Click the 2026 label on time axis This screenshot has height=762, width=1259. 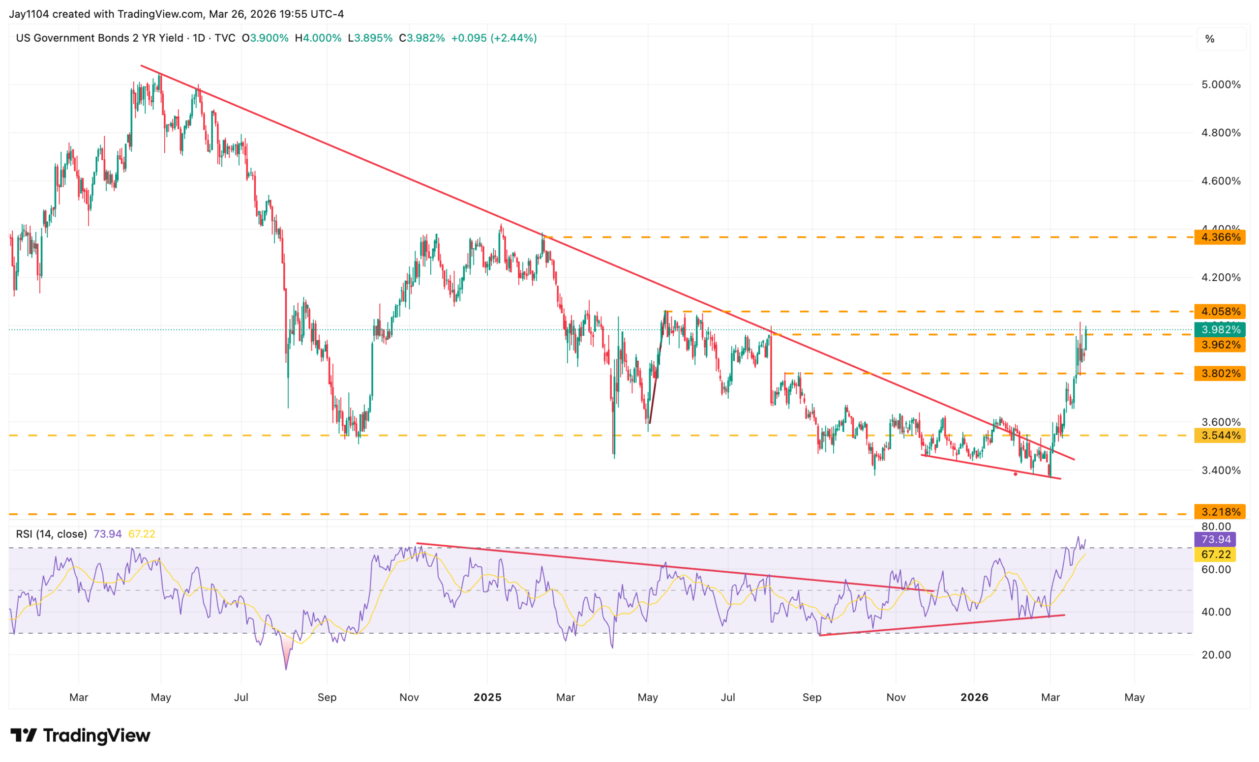point(974,697)
